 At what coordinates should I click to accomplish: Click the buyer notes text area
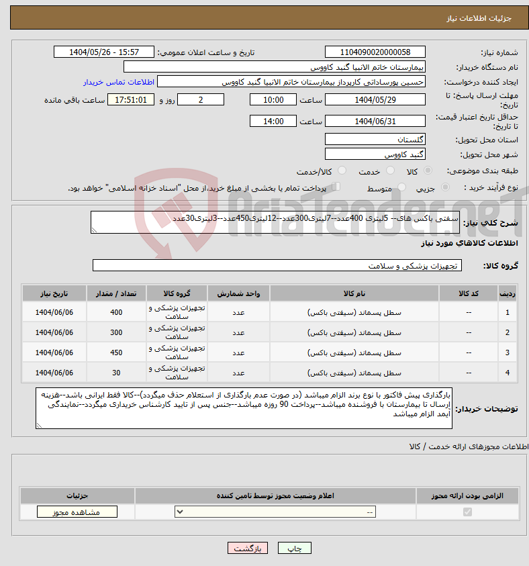pos(244,408)
